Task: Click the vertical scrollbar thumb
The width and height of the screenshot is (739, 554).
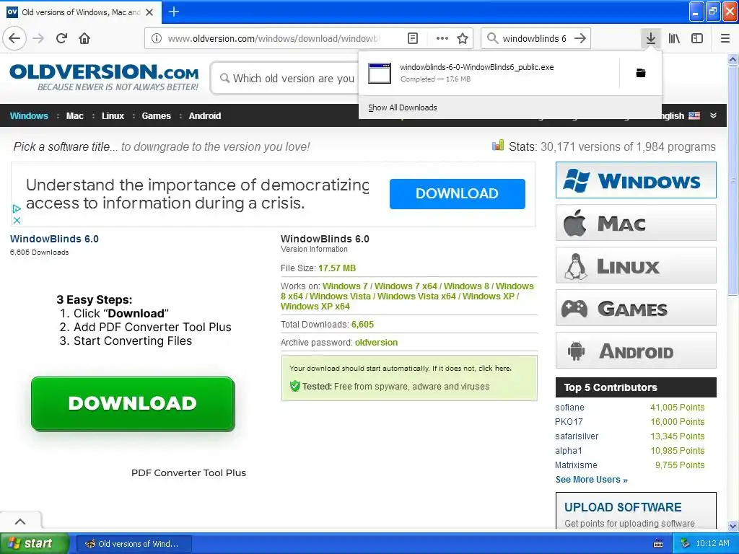Action: [x=733, y=180]
